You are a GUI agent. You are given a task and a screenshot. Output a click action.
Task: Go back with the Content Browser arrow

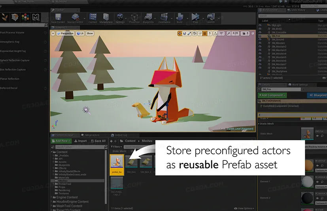coord(112,141)
